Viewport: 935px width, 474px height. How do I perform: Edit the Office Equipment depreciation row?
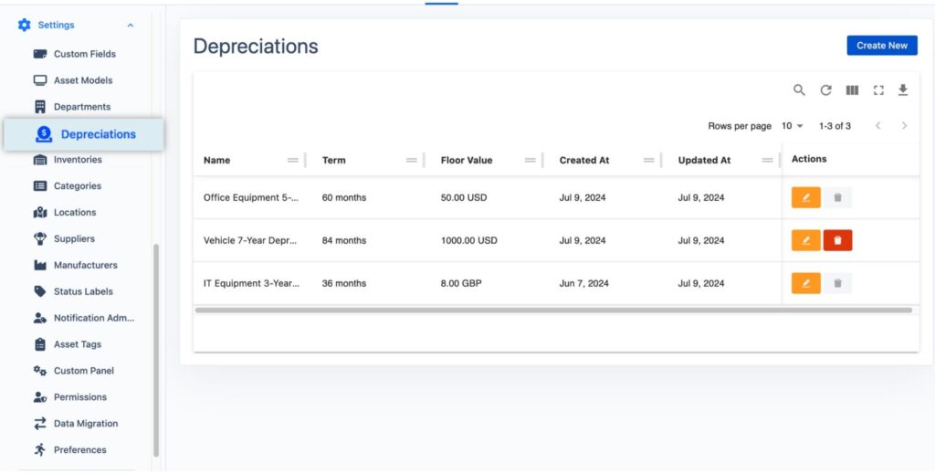coord(805,197)
